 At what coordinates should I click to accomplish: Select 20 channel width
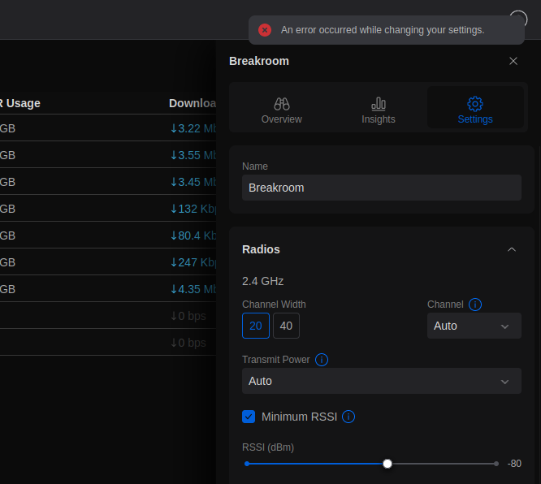(x=256, y=326)
